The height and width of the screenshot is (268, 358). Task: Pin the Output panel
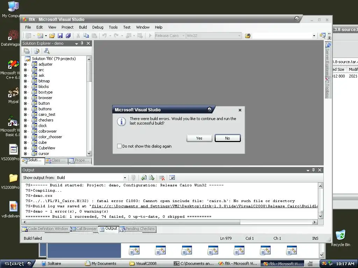pyautogui.click(x=314, y=170)
